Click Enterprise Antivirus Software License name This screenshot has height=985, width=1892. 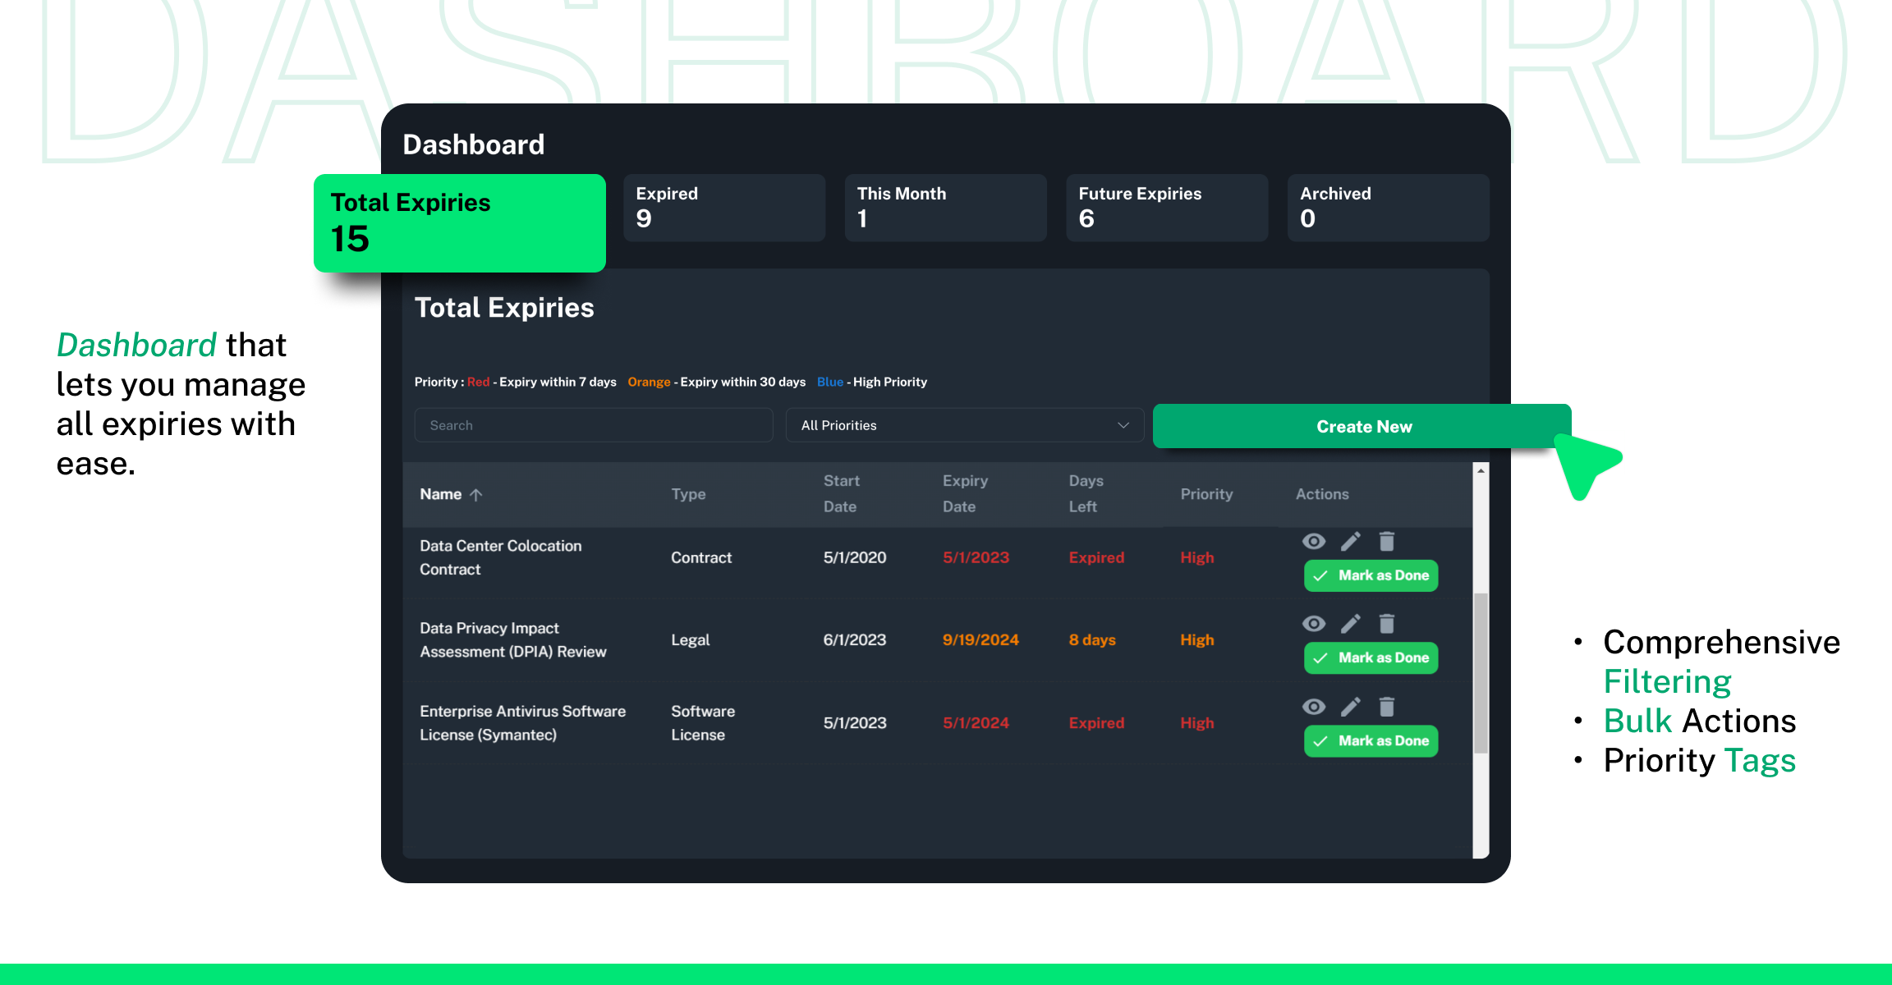[522, 723]
